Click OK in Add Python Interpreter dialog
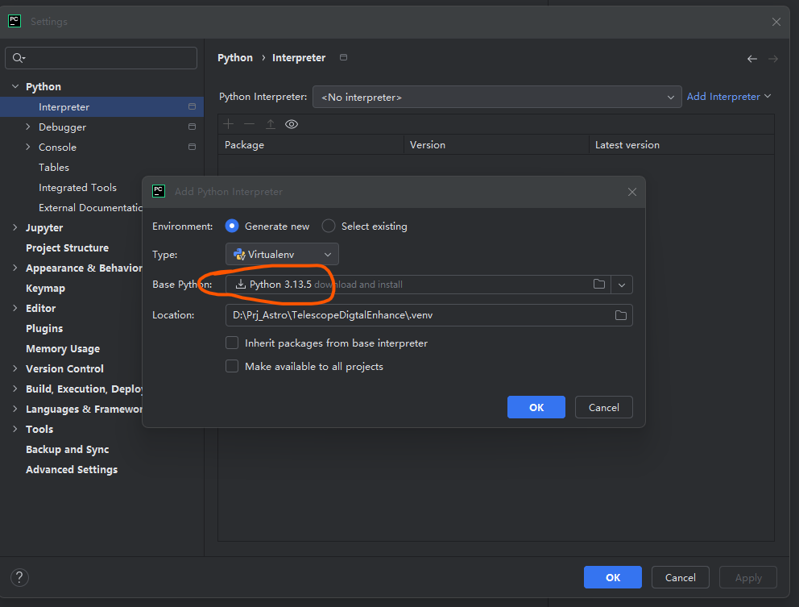Screen dimensions: 799x607 [x=536, y=407]
